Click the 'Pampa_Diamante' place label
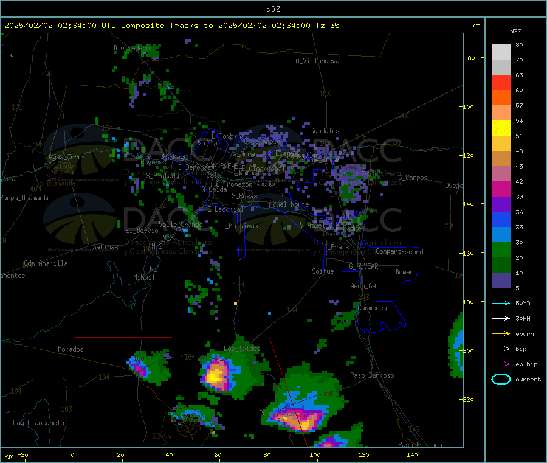The height and width of the screenshot is (463, 547). point(26,198)
